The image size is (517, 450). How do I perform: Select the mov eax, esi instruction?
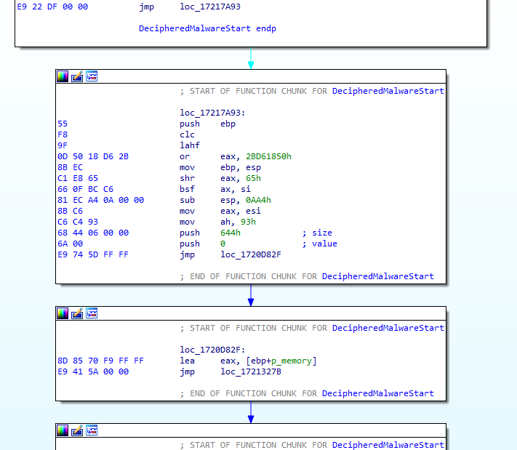(x=220, y=211)
